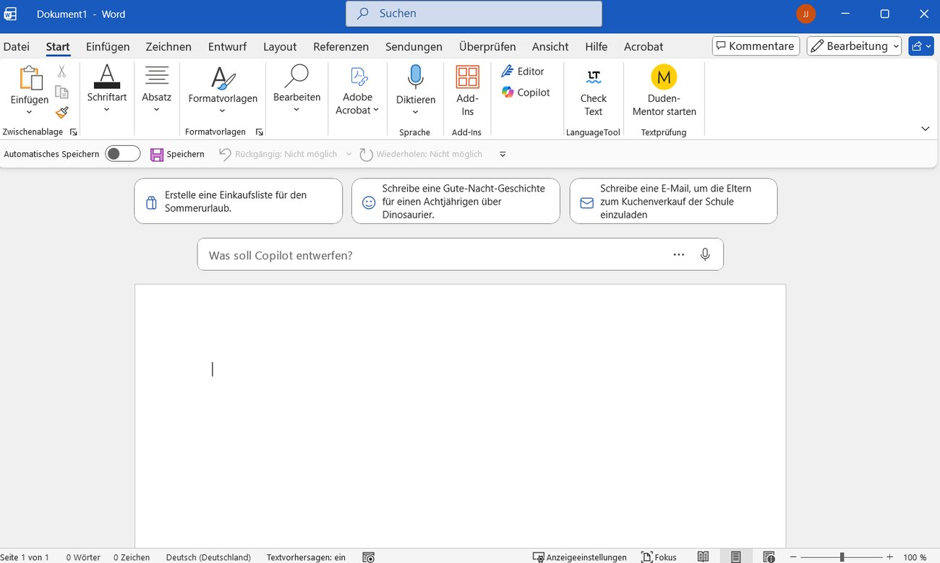Viewport: 940px width, 563px height.
Task: Click the copy icon in Zwischenablage
Action: (x=61, y=92)
